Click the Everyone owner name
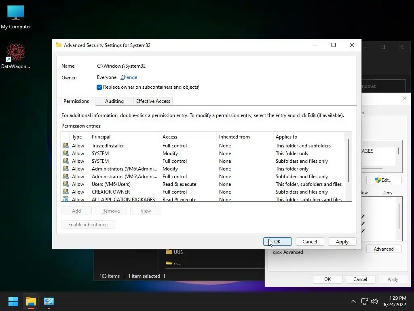414x311 pixels. pyautogui.click(x=107, y=77)
